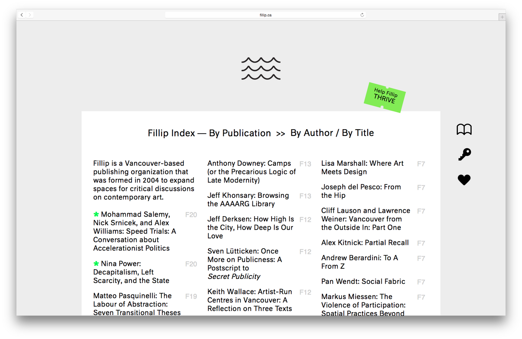Image resolution: width=522 pixels, height=339 pixels.
Task: Open Sven Lütticken: Once More on Publicness
Action: (245, 264)
